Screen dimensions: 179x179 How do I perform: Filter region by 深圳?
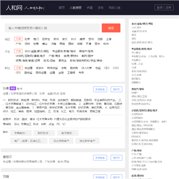coord(27,44)
